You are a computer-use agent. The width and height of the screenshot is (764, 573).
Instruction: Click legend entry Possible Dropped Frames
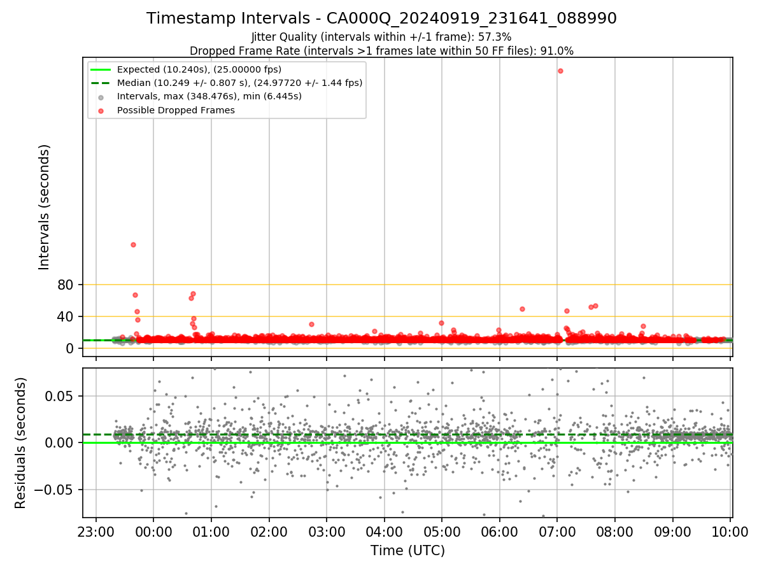pyautogui.click(x=167, y=110)
